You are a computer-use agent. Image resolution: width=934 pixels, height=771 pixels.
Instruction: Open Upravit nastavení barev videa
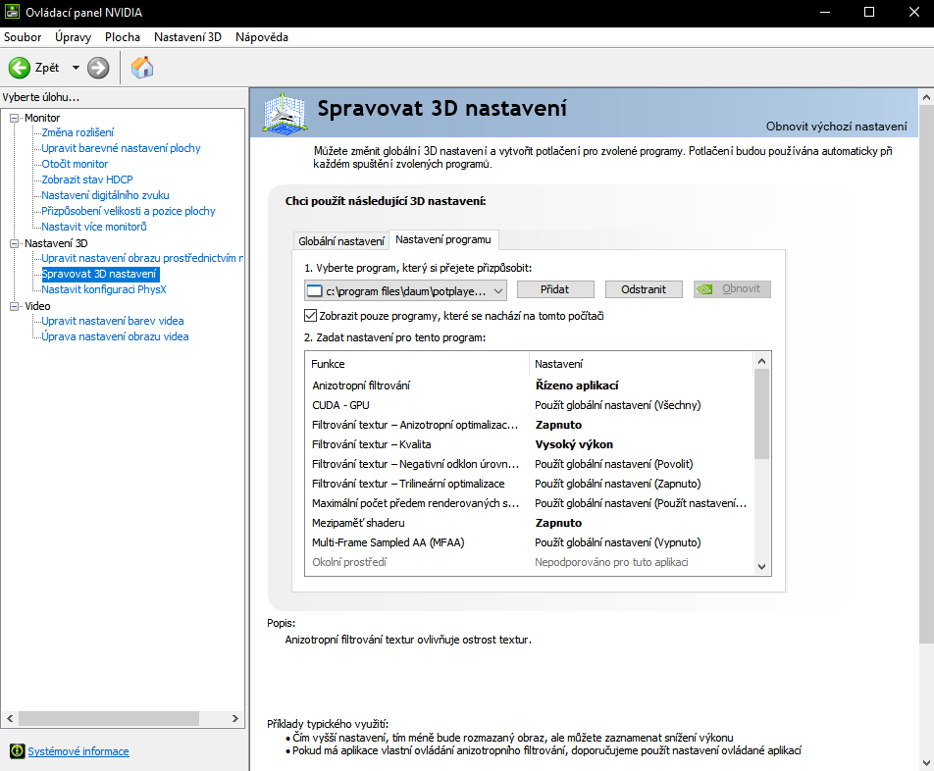[x=113, y=321]
